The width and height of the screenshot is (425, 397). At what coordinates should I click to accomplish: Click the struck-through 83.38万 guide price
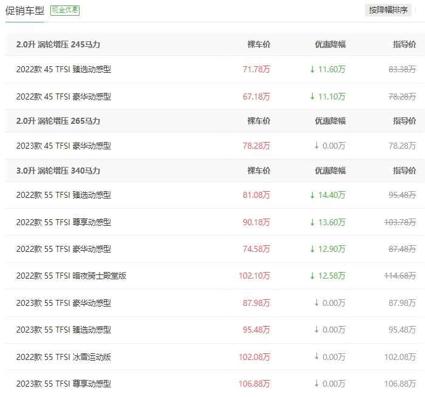click(x=402, y=69)
